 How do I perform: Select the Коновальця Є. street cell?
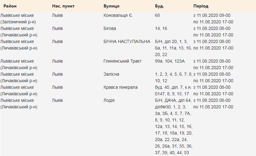118,15
